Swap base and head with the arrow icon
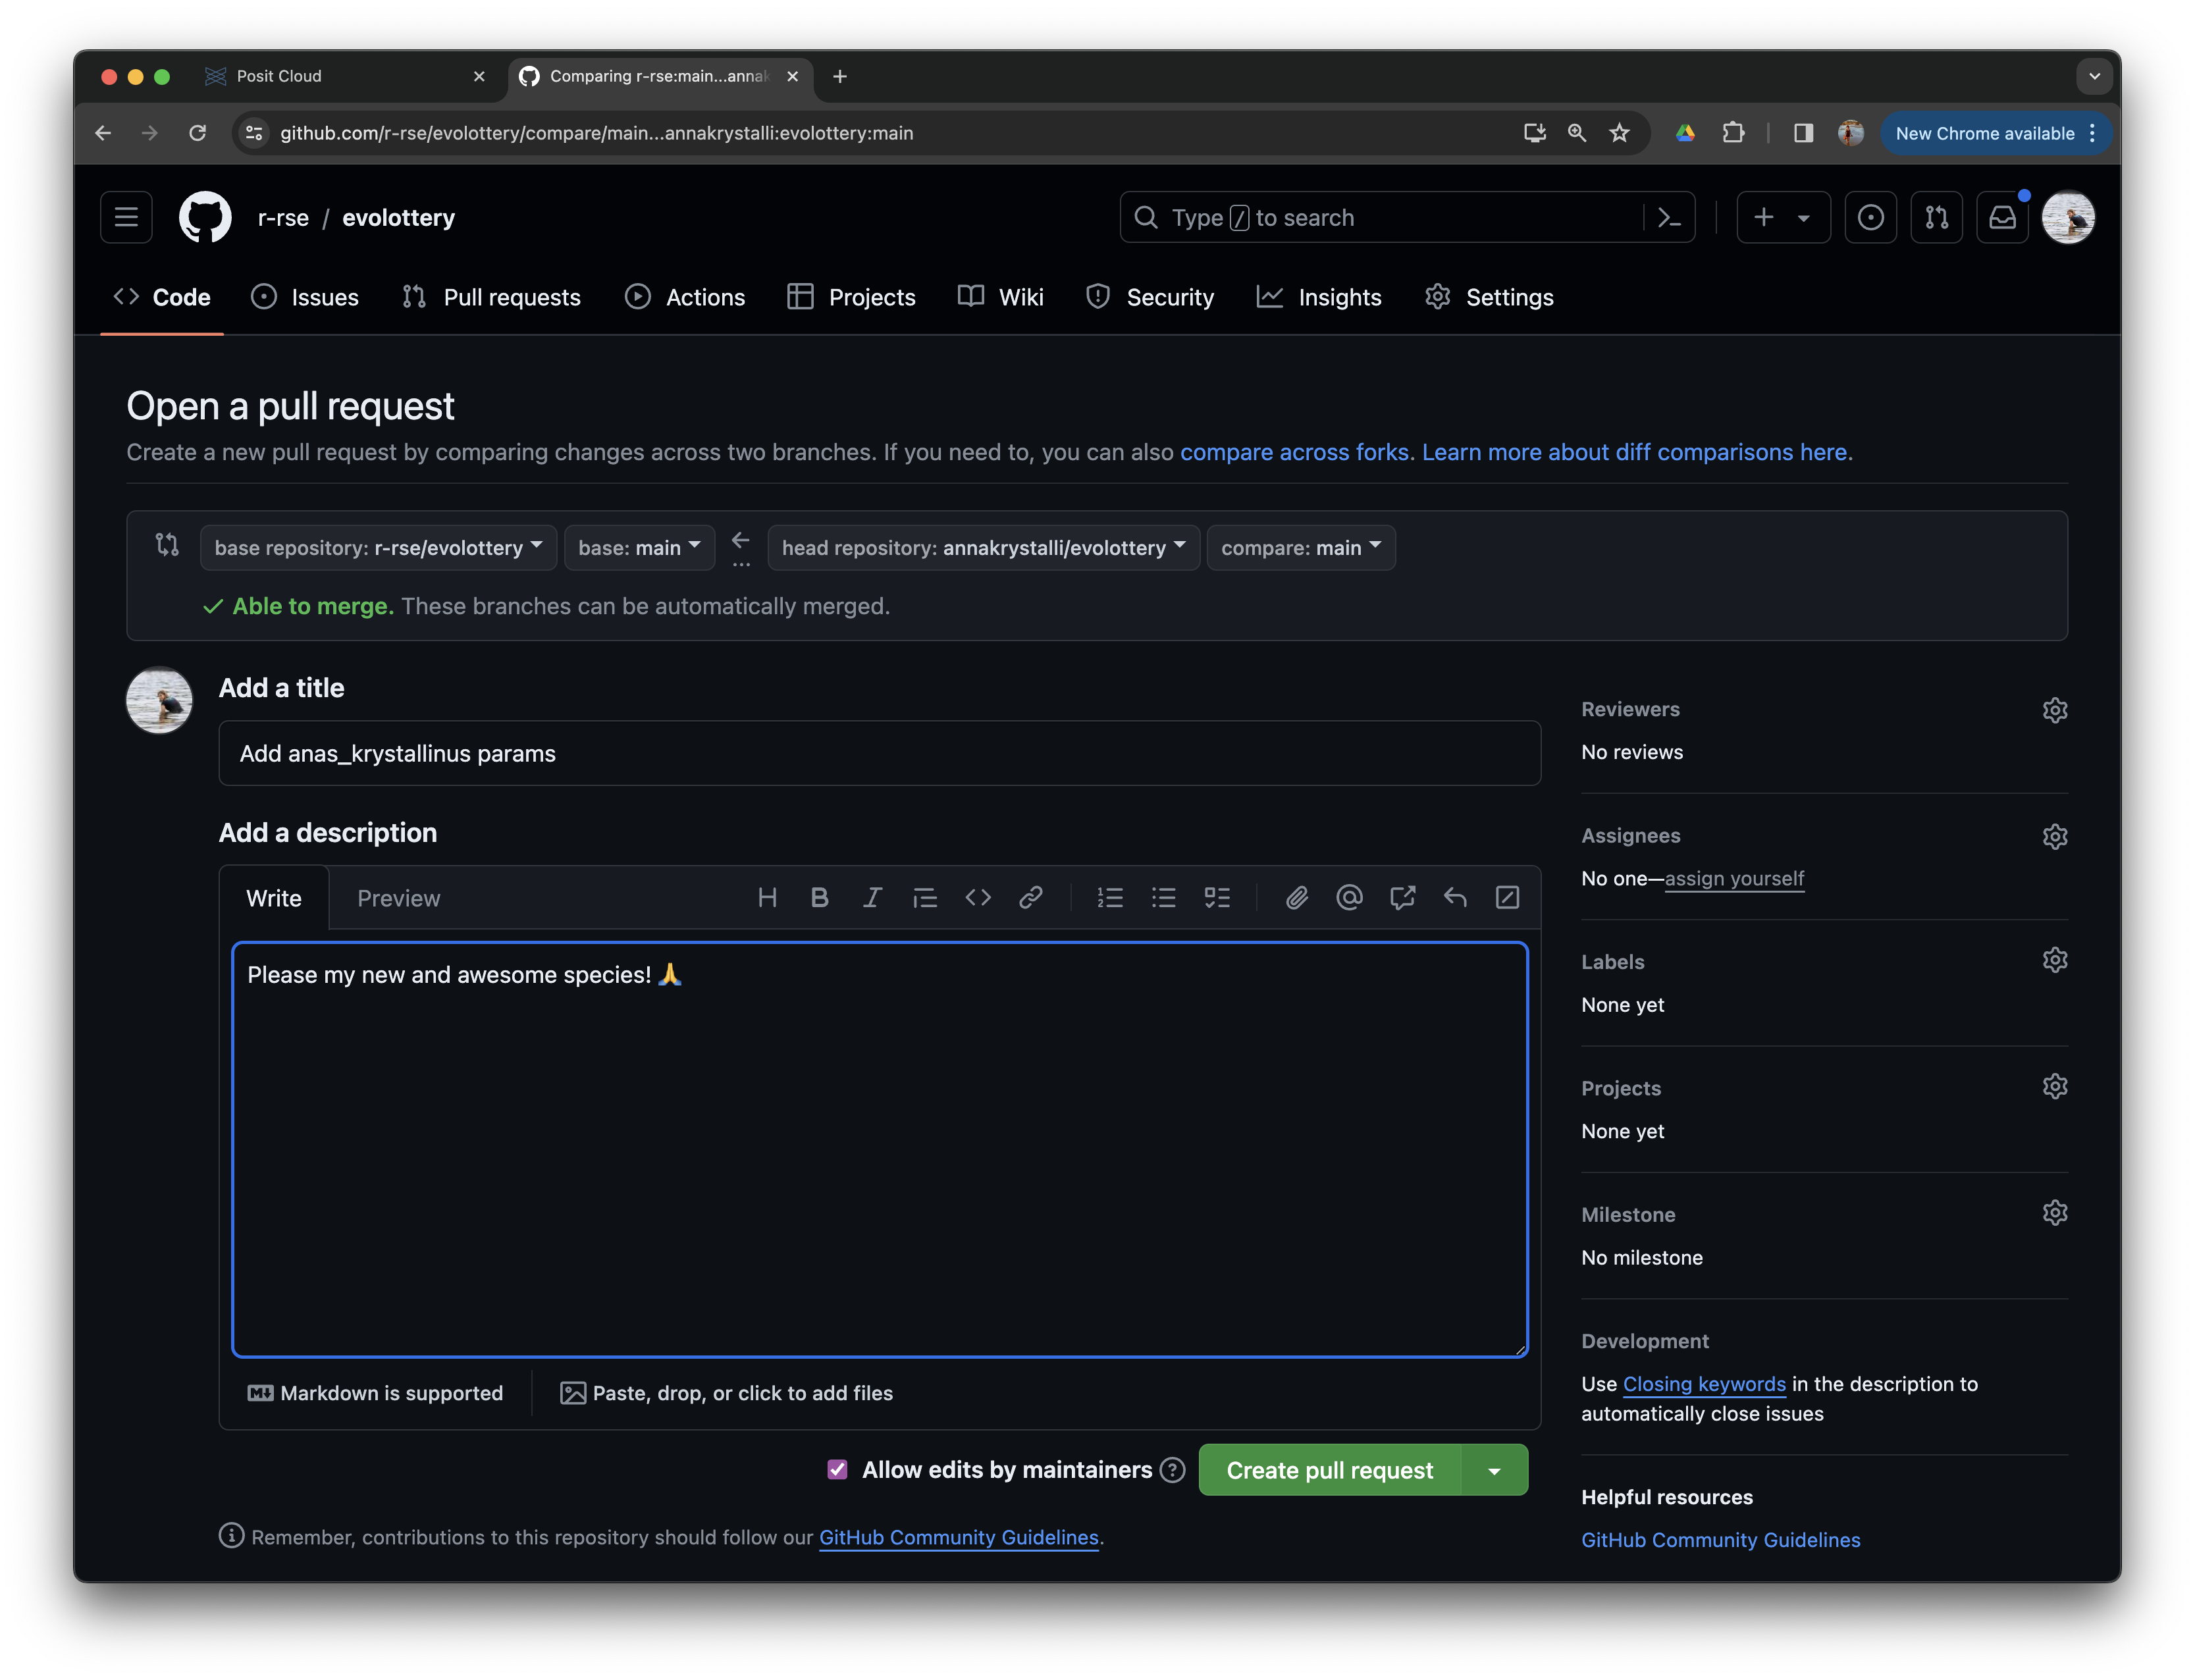 740,541
